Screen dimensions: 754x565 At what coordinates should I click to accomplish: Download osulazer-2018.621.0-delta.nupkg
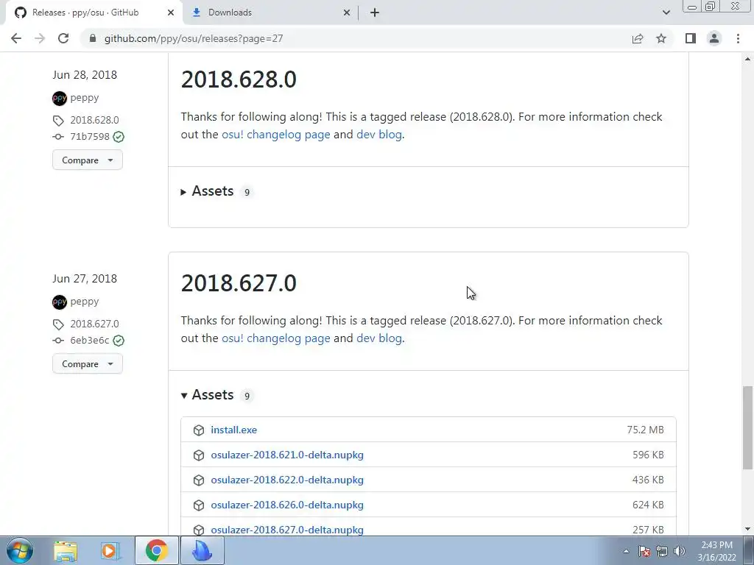pyautogui.click(x=287, y=455)
